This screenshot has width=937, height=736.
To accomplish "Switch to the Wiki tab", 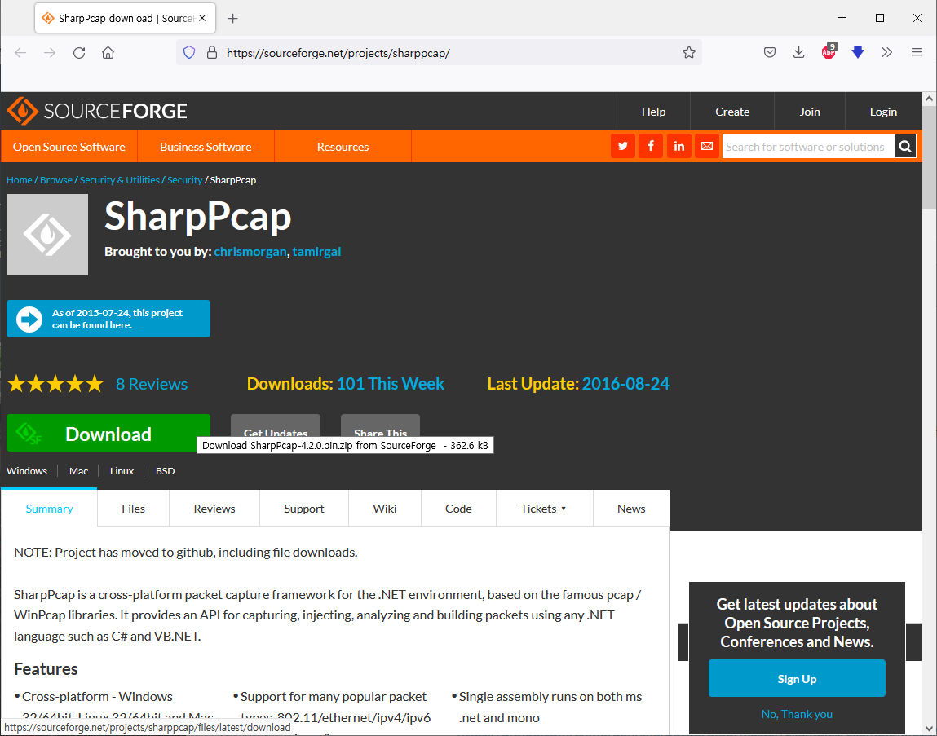I will tap(385, 509).
